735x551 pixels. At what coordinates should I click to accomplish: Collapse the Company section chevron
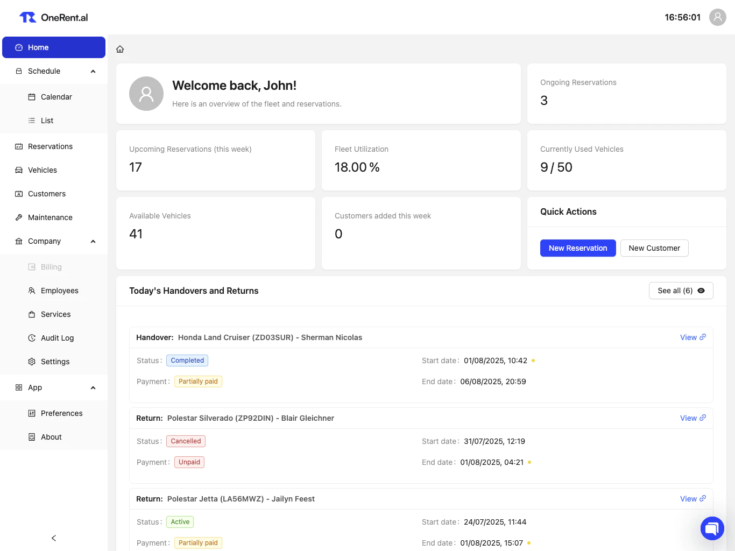[93, 241]
